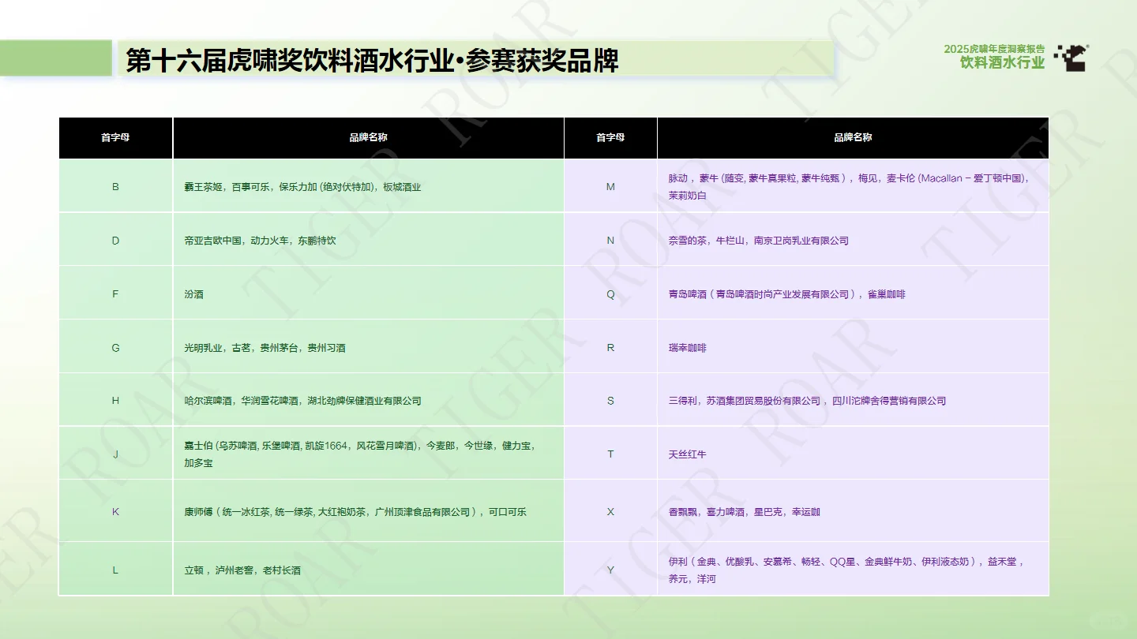Click the 汾酒 brand entry
This screenshot has width=1137, height=639.
click(193, 293)
